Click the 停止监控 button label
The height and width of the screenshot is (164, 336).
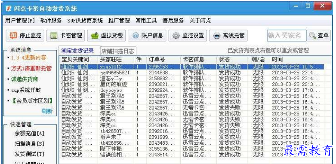[31, 36]
